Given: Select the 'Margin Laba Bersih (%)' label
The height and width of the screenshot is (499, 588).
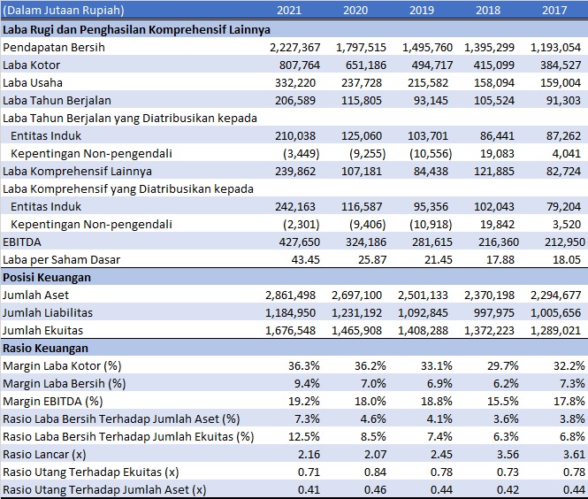Looking at the screenshot, I should pos(65,383).
